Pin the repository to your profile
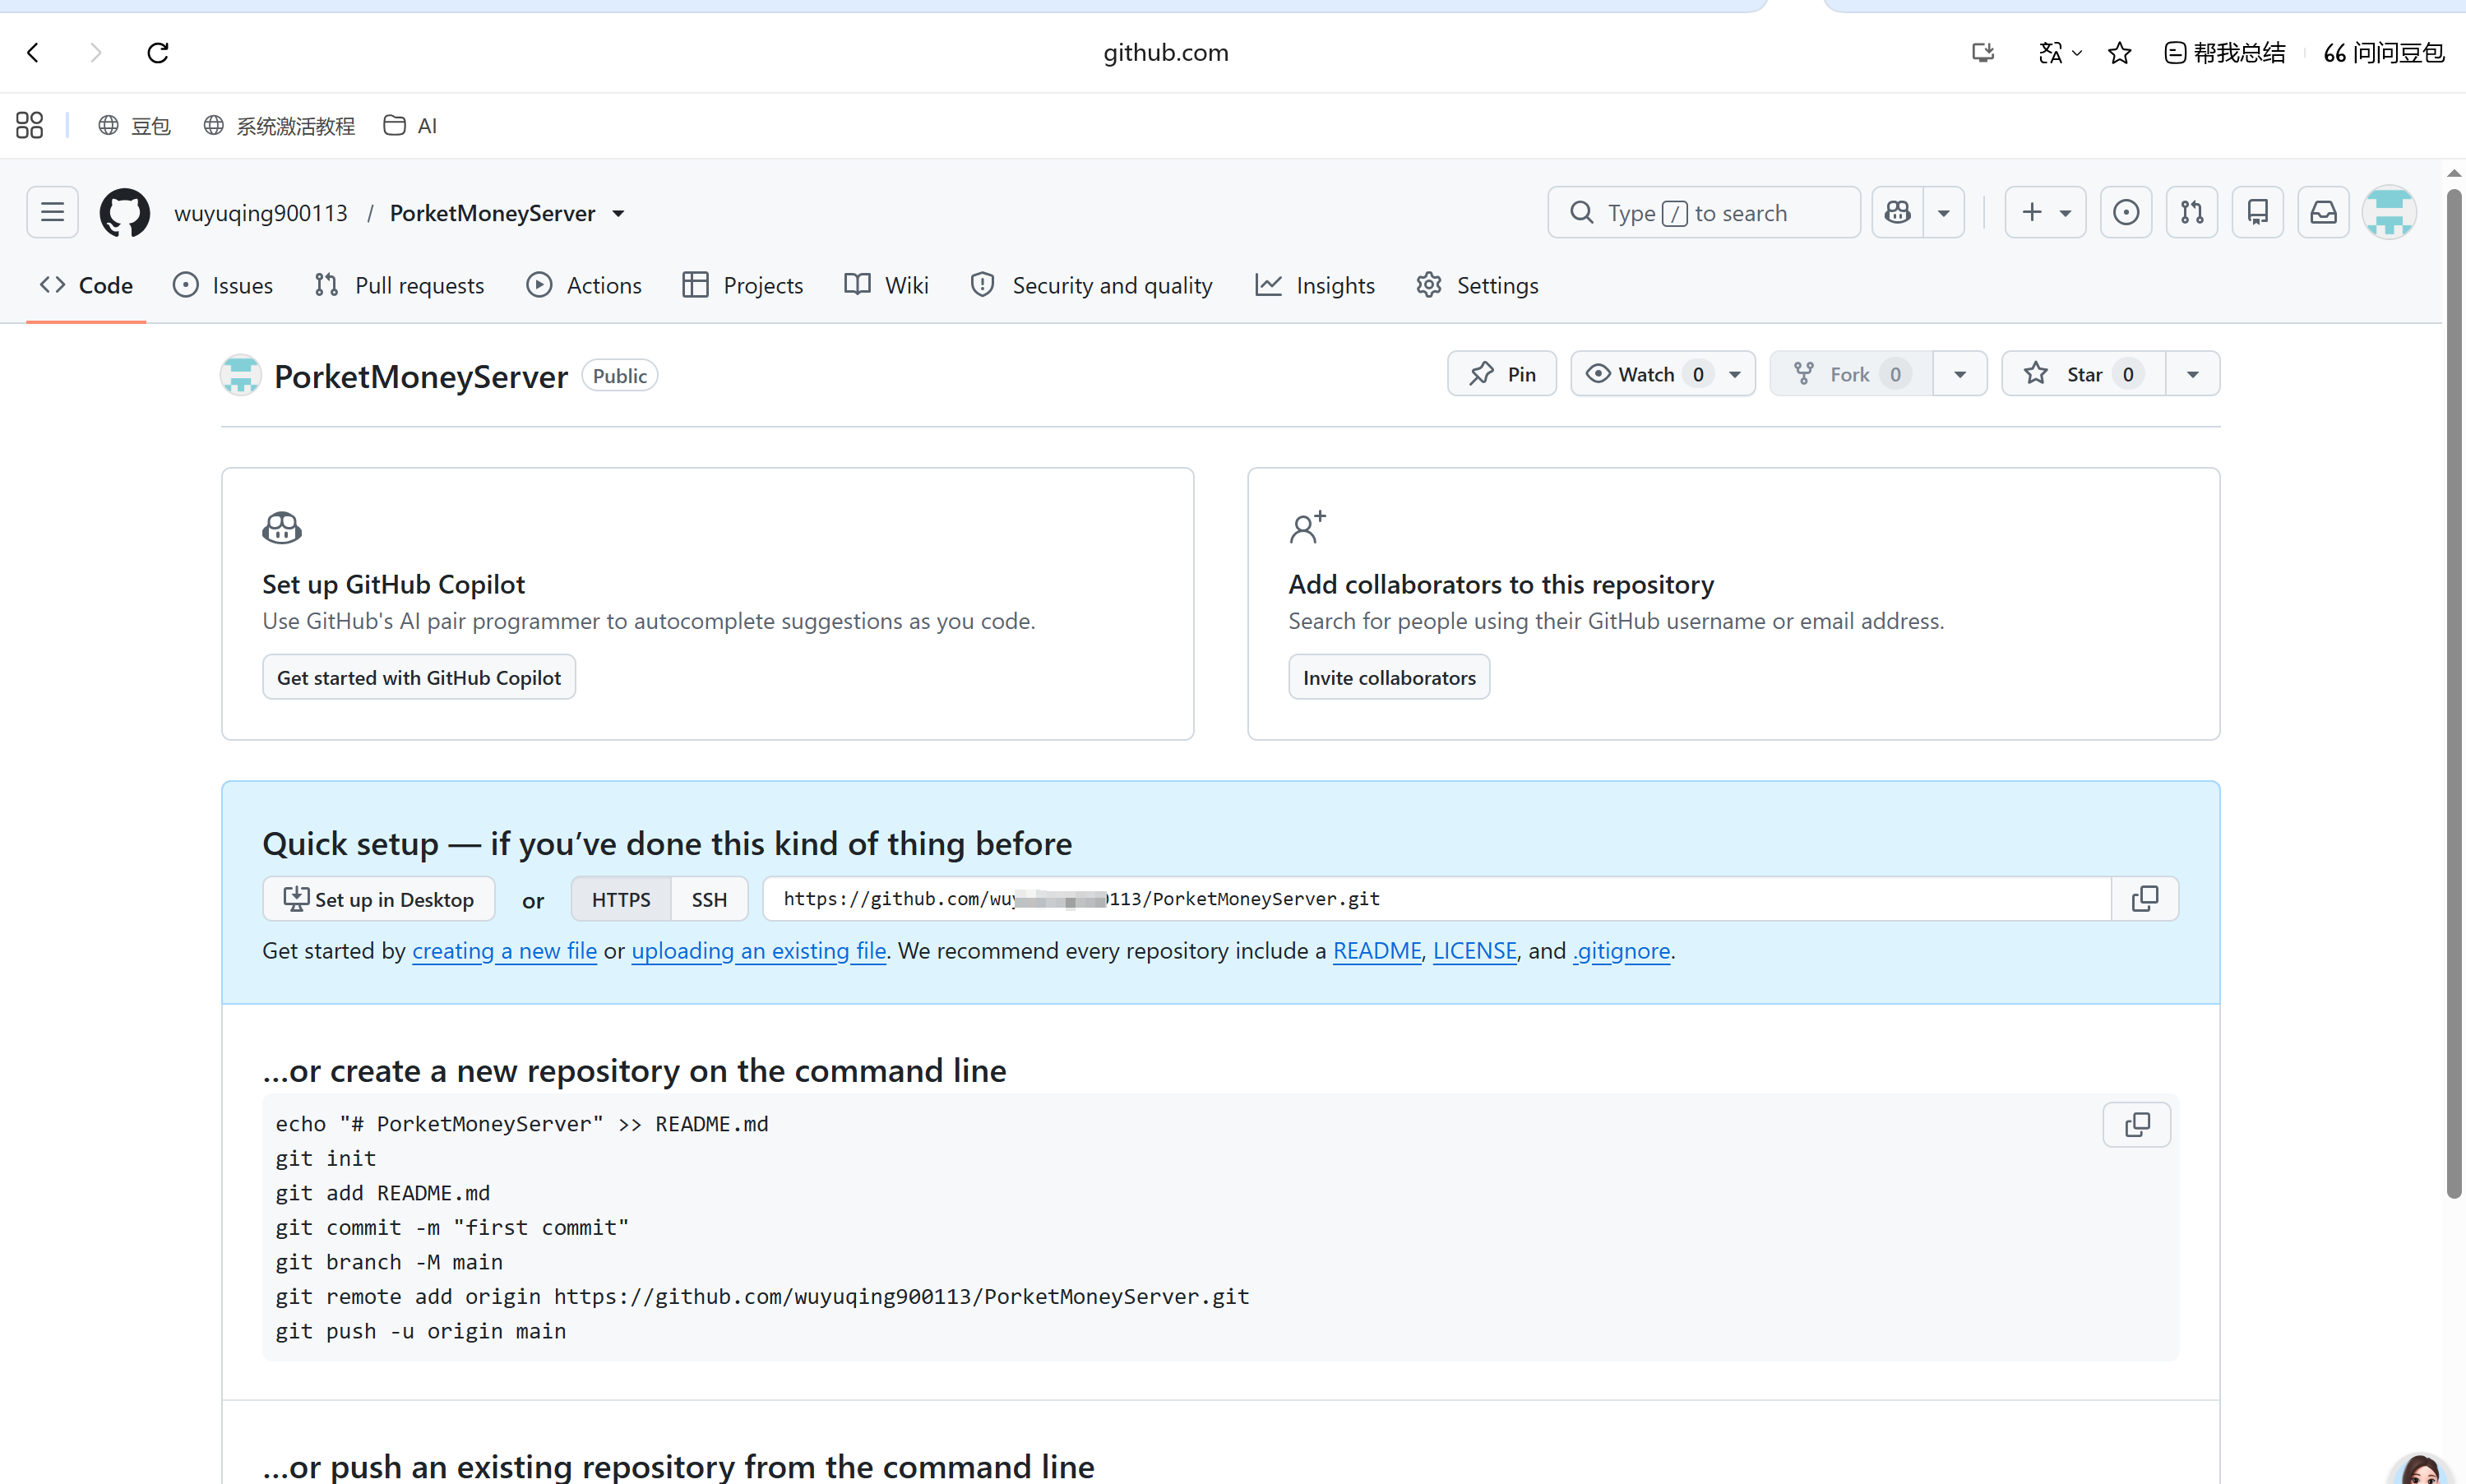 point(1502,374)
